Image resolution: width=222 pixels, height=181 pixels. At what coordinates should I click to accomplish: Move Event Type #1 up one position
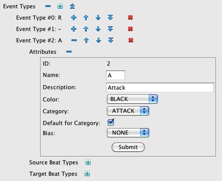(86, 29)
